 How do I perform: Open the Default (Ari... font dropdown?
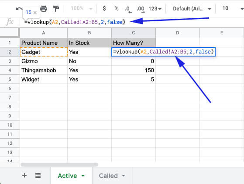pos(192,9)
